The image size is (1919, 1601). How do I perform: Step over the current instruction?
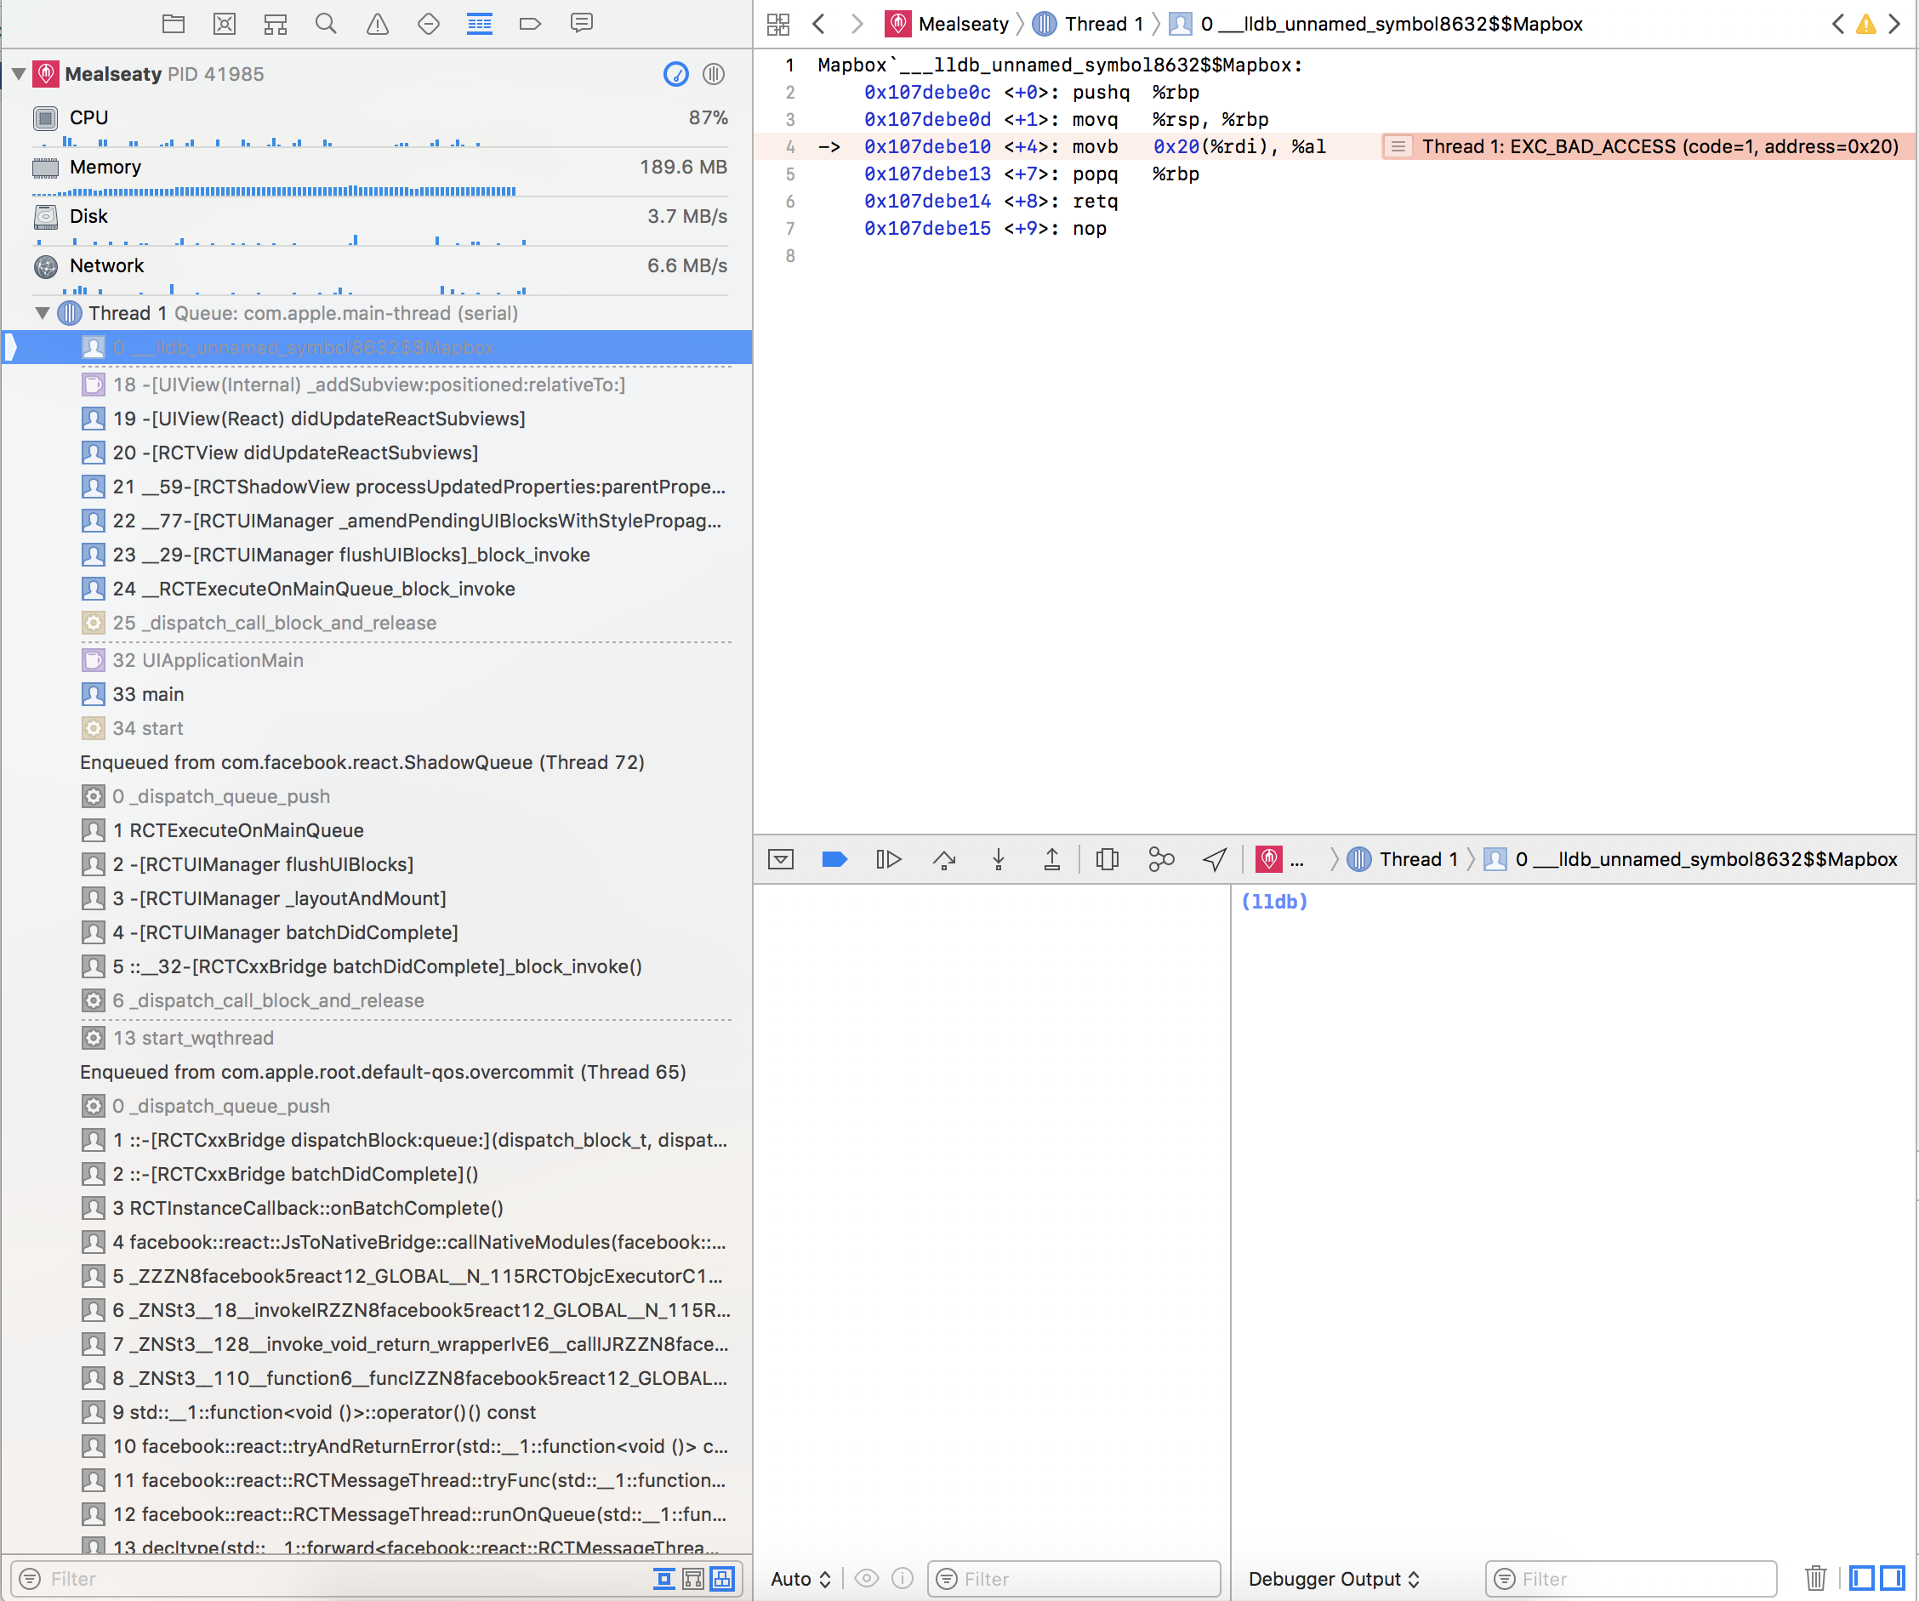(944, 859)
